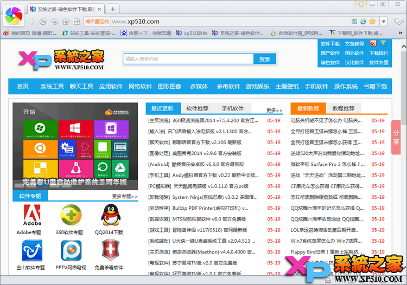407x285 pixels.
Task: Click the 更多专题>> link
Action: [125, 196]
